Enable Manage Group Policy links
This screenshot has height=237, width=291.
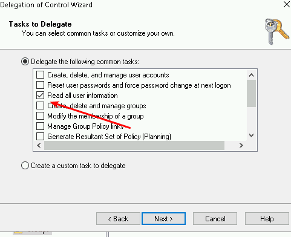(x=40, y=126)
